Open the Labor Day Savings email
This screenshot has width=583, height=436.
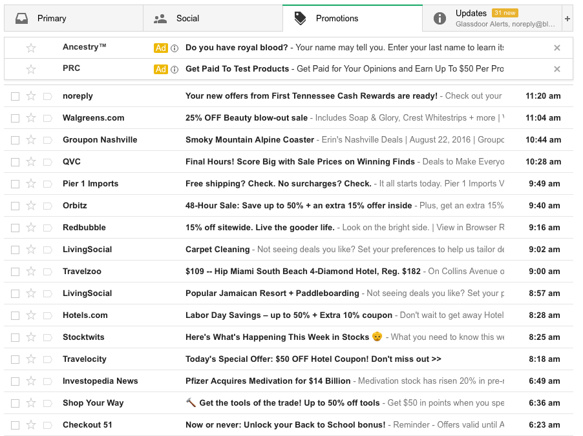pos(288,315)
